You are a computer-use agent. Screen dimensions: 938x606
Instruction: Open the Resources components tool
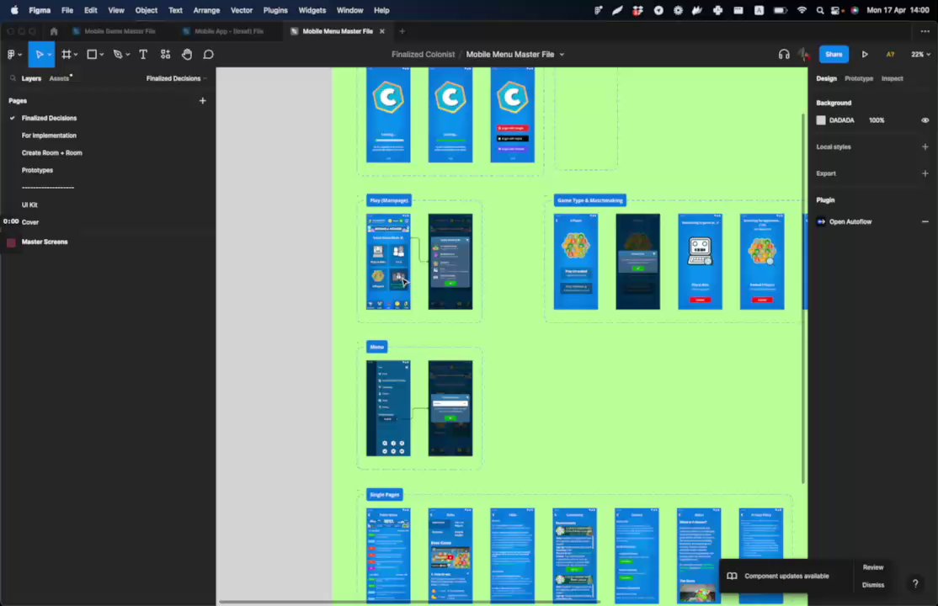166,55
